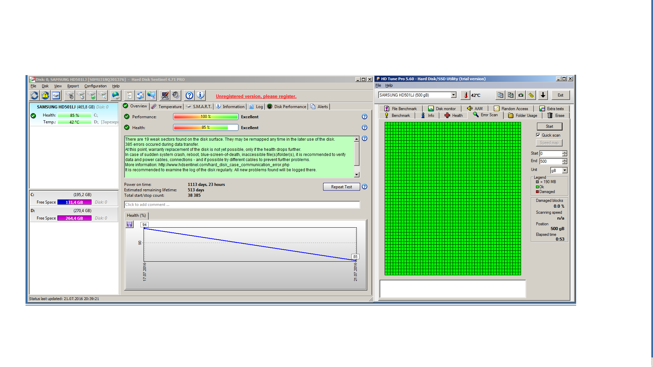Uncheck the Quick scan checkbox
653x367 pixels.
point(538,135)
